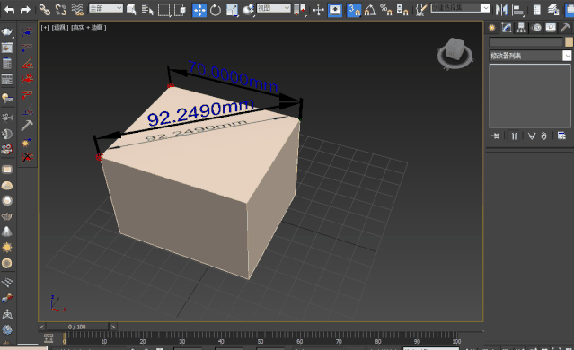This screenshot has height=350, width=574.
Task: Activate the Select and Move tool
Action: click(x=199, y=10)
